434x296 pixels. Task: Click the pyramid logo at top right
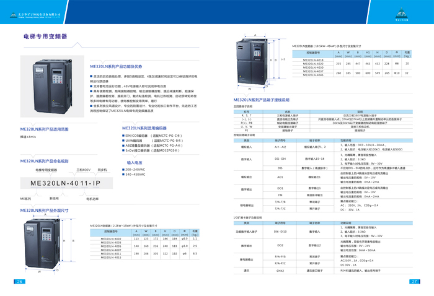[401, 14]
